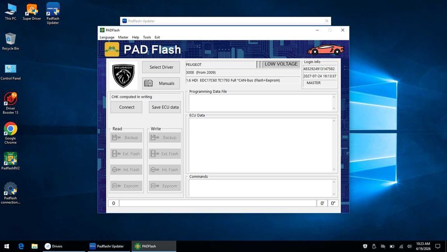Switch to Padflashr Updater taskbar window
The image size is (447, 252).
tap(108, 246)
